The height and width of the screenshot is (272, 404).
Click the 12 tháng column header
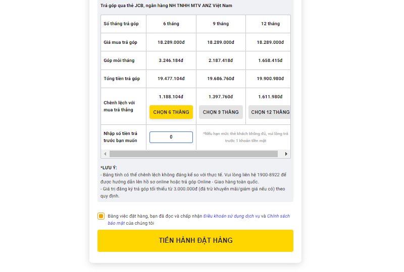270,24
